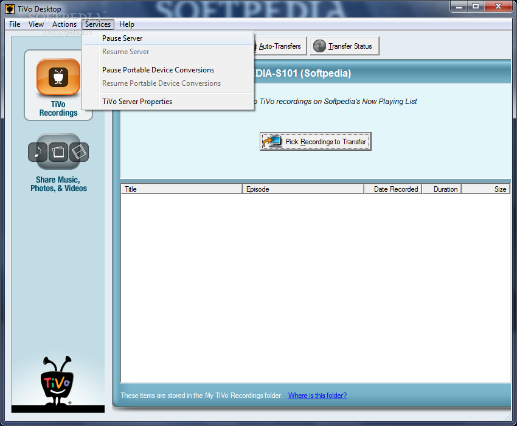
Task: Click the TiVo mascot logo
Action: pyautogui.click(x=57, y=380)
